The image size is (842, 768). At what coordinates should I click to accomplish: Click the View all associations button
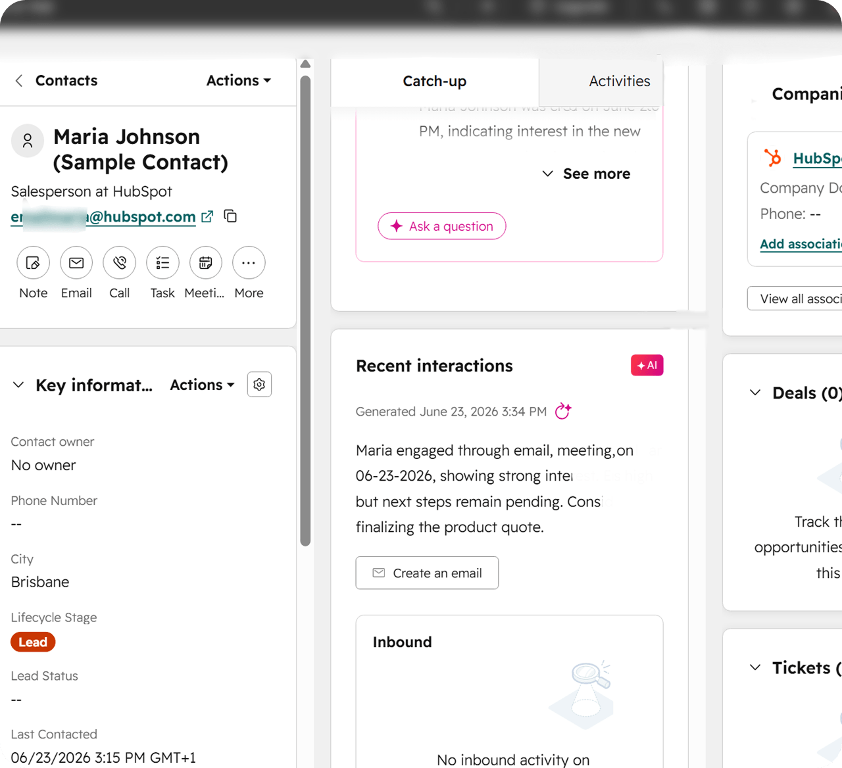click(795, 299)
